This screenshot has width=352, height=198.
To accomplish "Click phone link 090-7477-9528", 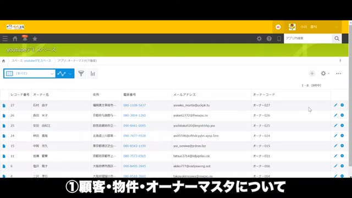I will point(134,136).
